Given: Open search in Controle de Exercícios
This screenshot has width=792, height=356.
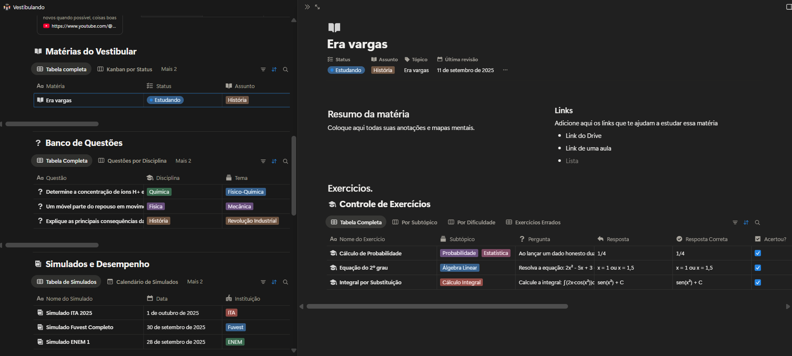Looking at the screenshot, I should [x=757, y=223].
